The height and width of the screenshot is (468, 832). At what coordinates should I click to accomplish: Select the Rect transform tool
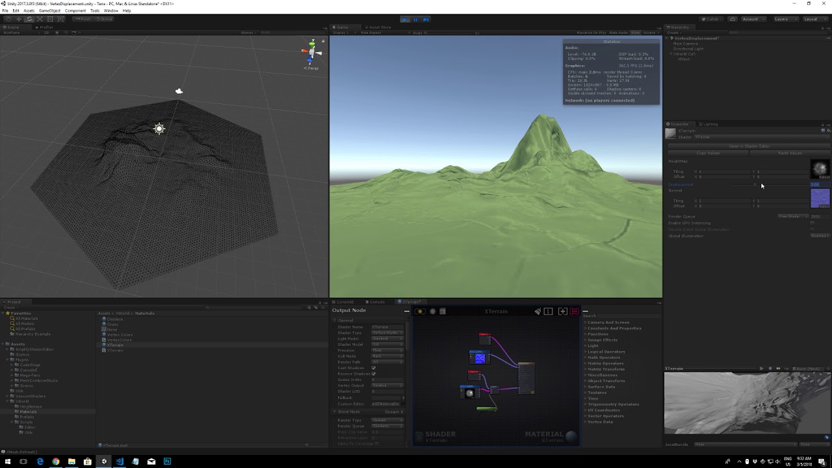50,19
